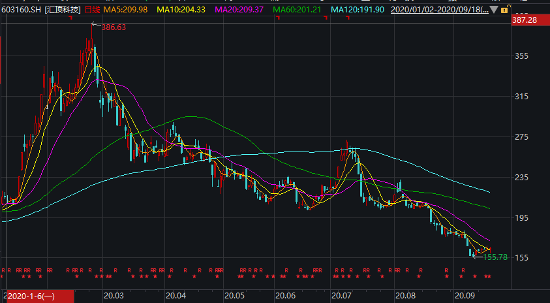This screenshot has width=550, height=303.
Task: Select 20.07 on the time axis
Action: click(342, 296)
